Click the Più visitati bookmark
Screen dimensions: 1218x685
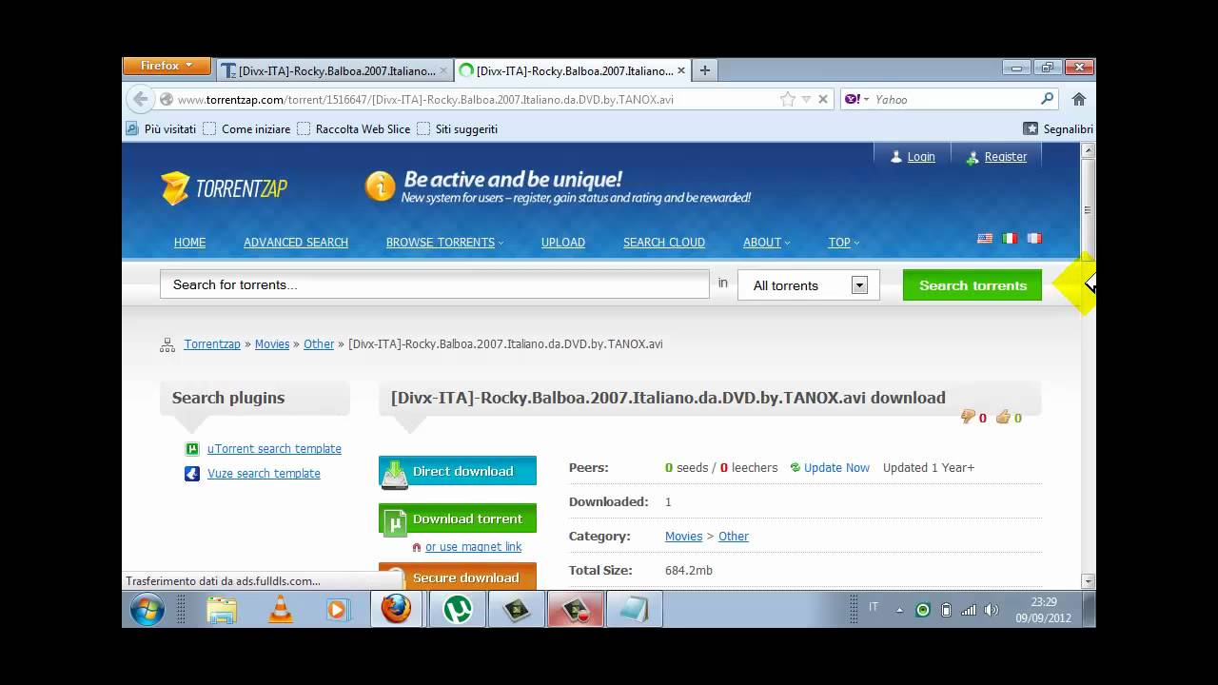pos(162,129)
